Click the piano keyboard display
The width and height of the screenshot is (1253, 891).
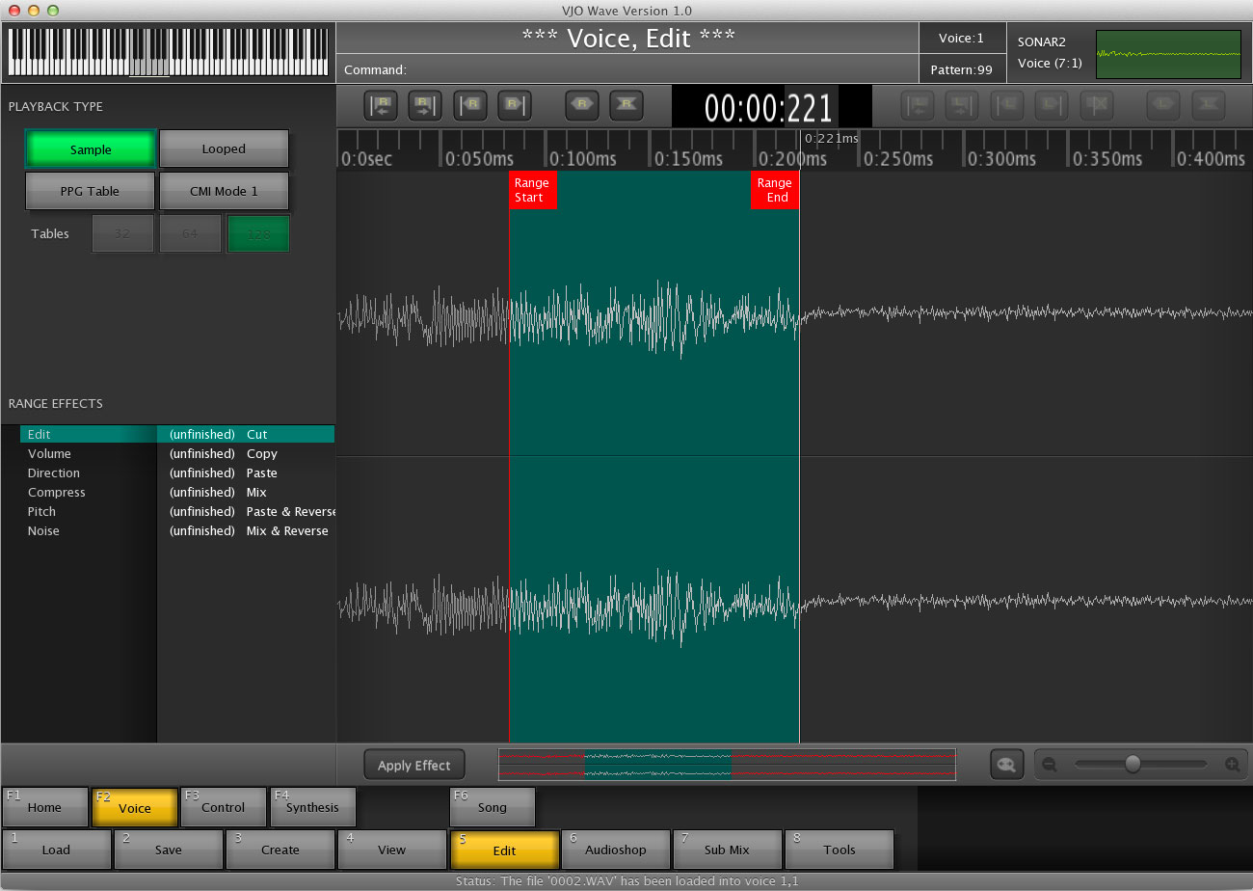[168, 52]
